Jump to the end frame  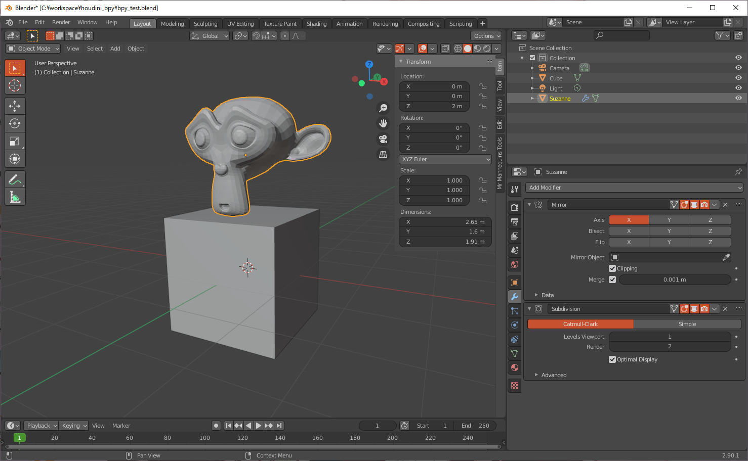pyautogui.click(x=279, y=426)
